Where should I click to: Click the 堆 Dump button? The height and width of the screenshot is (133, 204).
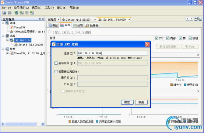coord(190,47)
